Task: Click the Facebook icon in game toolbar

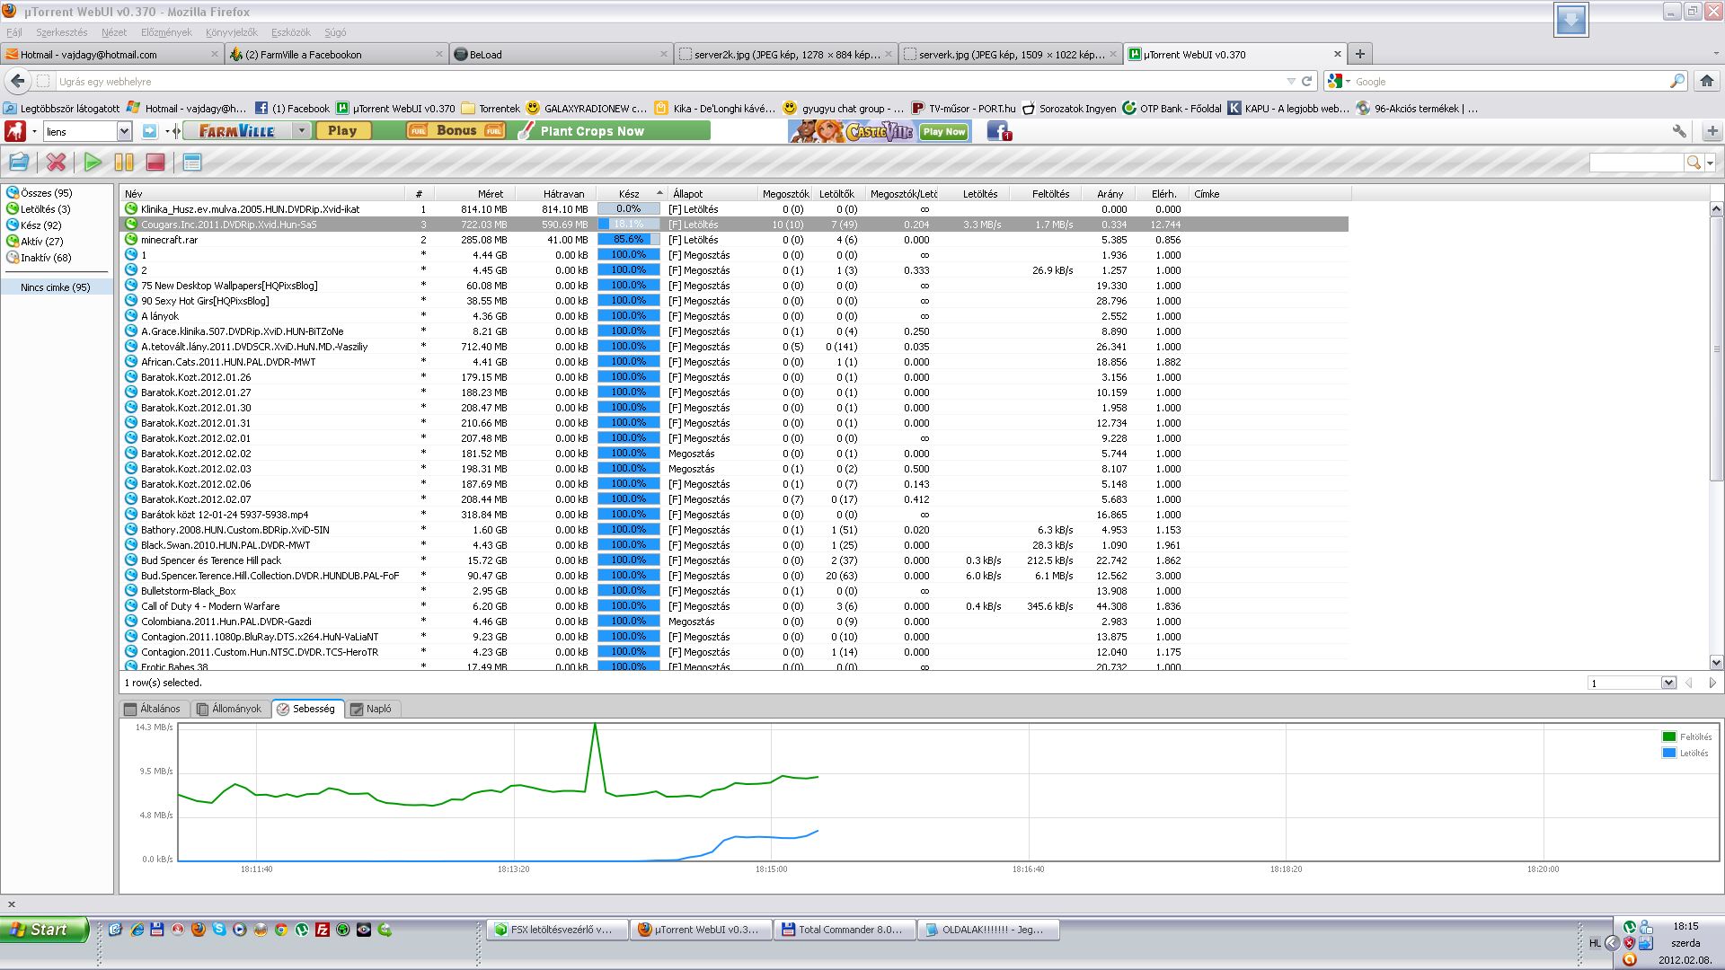Action: pos(999,131)
